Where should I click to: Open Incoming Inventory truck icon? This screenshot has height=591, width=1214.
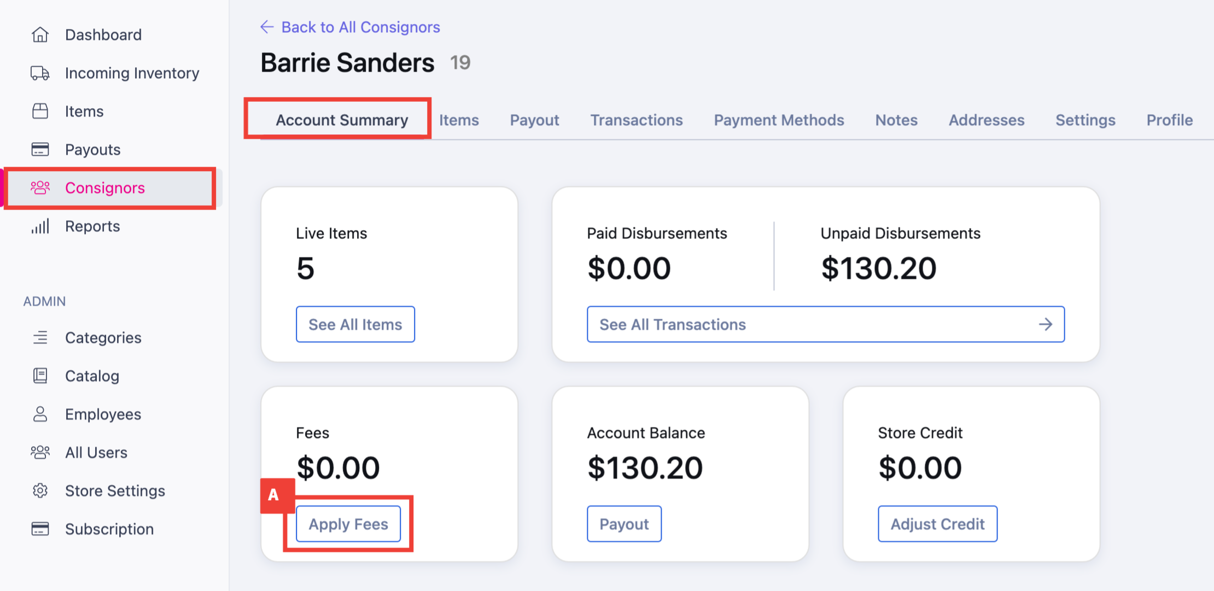[40, 73]
